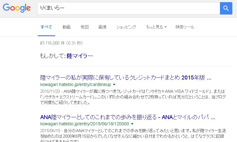Expand arrow next to kowagari.hateblo.jp/entry/cardlineup
This screenshot has width=237, height=142.
coord(114,84)
